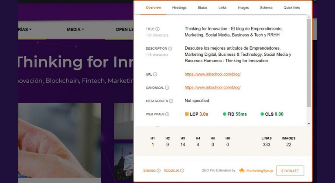Open the URL link iebschool.com/blog
The height and width of the screenshot is (183, 335).
coord(212,74)
